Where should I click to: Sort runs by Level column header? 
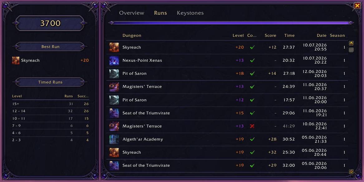click(x=238, y=36)
